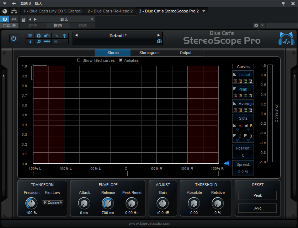The width and height of the screenshot is (298, 228).
Task: Click the 对照 compare button
Action: (x=33, y=26)
